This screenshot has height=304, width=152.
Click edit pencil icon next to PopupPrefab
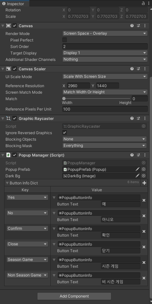pos(137,169)
